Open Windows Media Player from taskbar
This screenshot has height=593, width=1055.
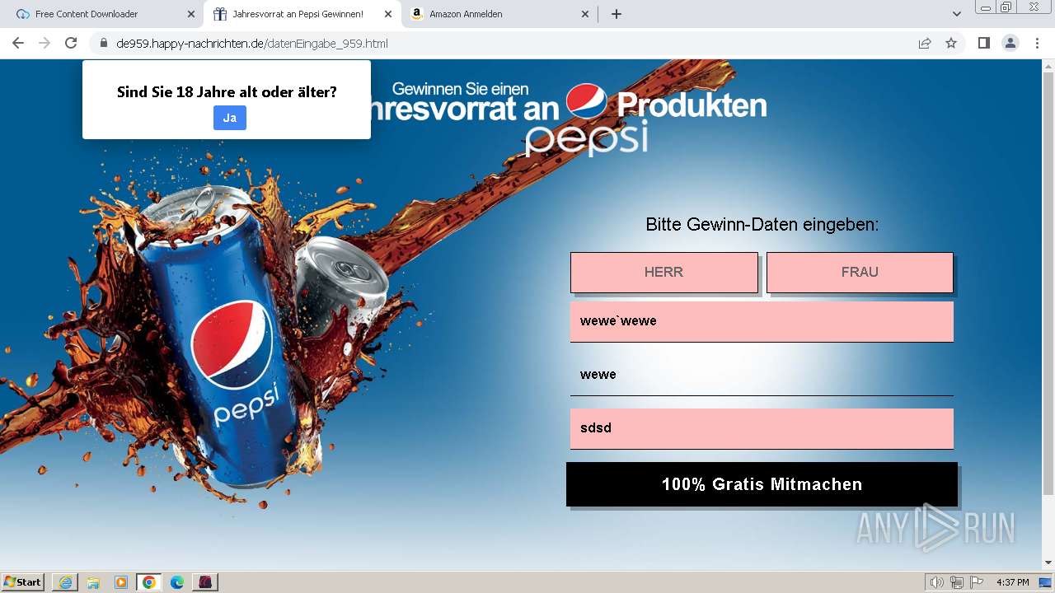(121, 582)
